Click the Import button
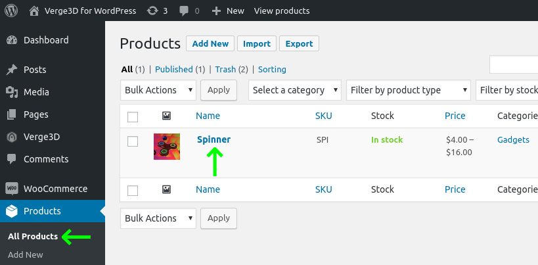The image size is (538, 265). 257,43
